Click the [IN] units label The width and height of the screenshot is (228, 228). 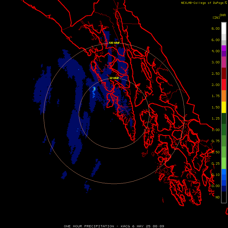(x=216, y=17)
